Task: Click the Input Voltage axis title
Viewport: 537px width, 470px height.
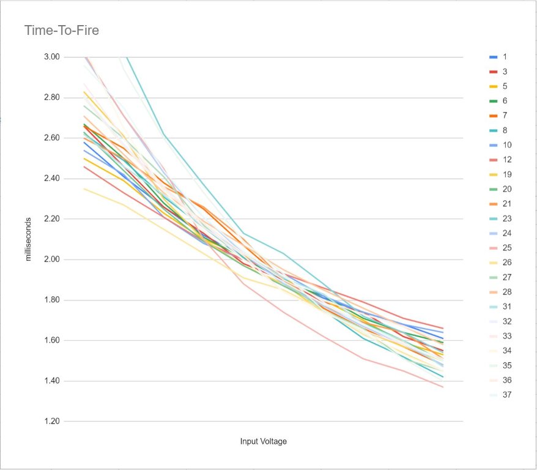Action: pos(263,441)
